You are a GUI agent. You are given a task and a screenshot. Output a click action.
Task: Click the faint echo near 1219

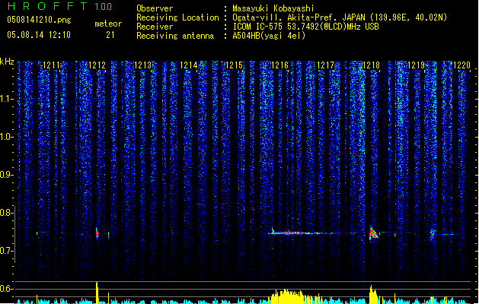433,235
